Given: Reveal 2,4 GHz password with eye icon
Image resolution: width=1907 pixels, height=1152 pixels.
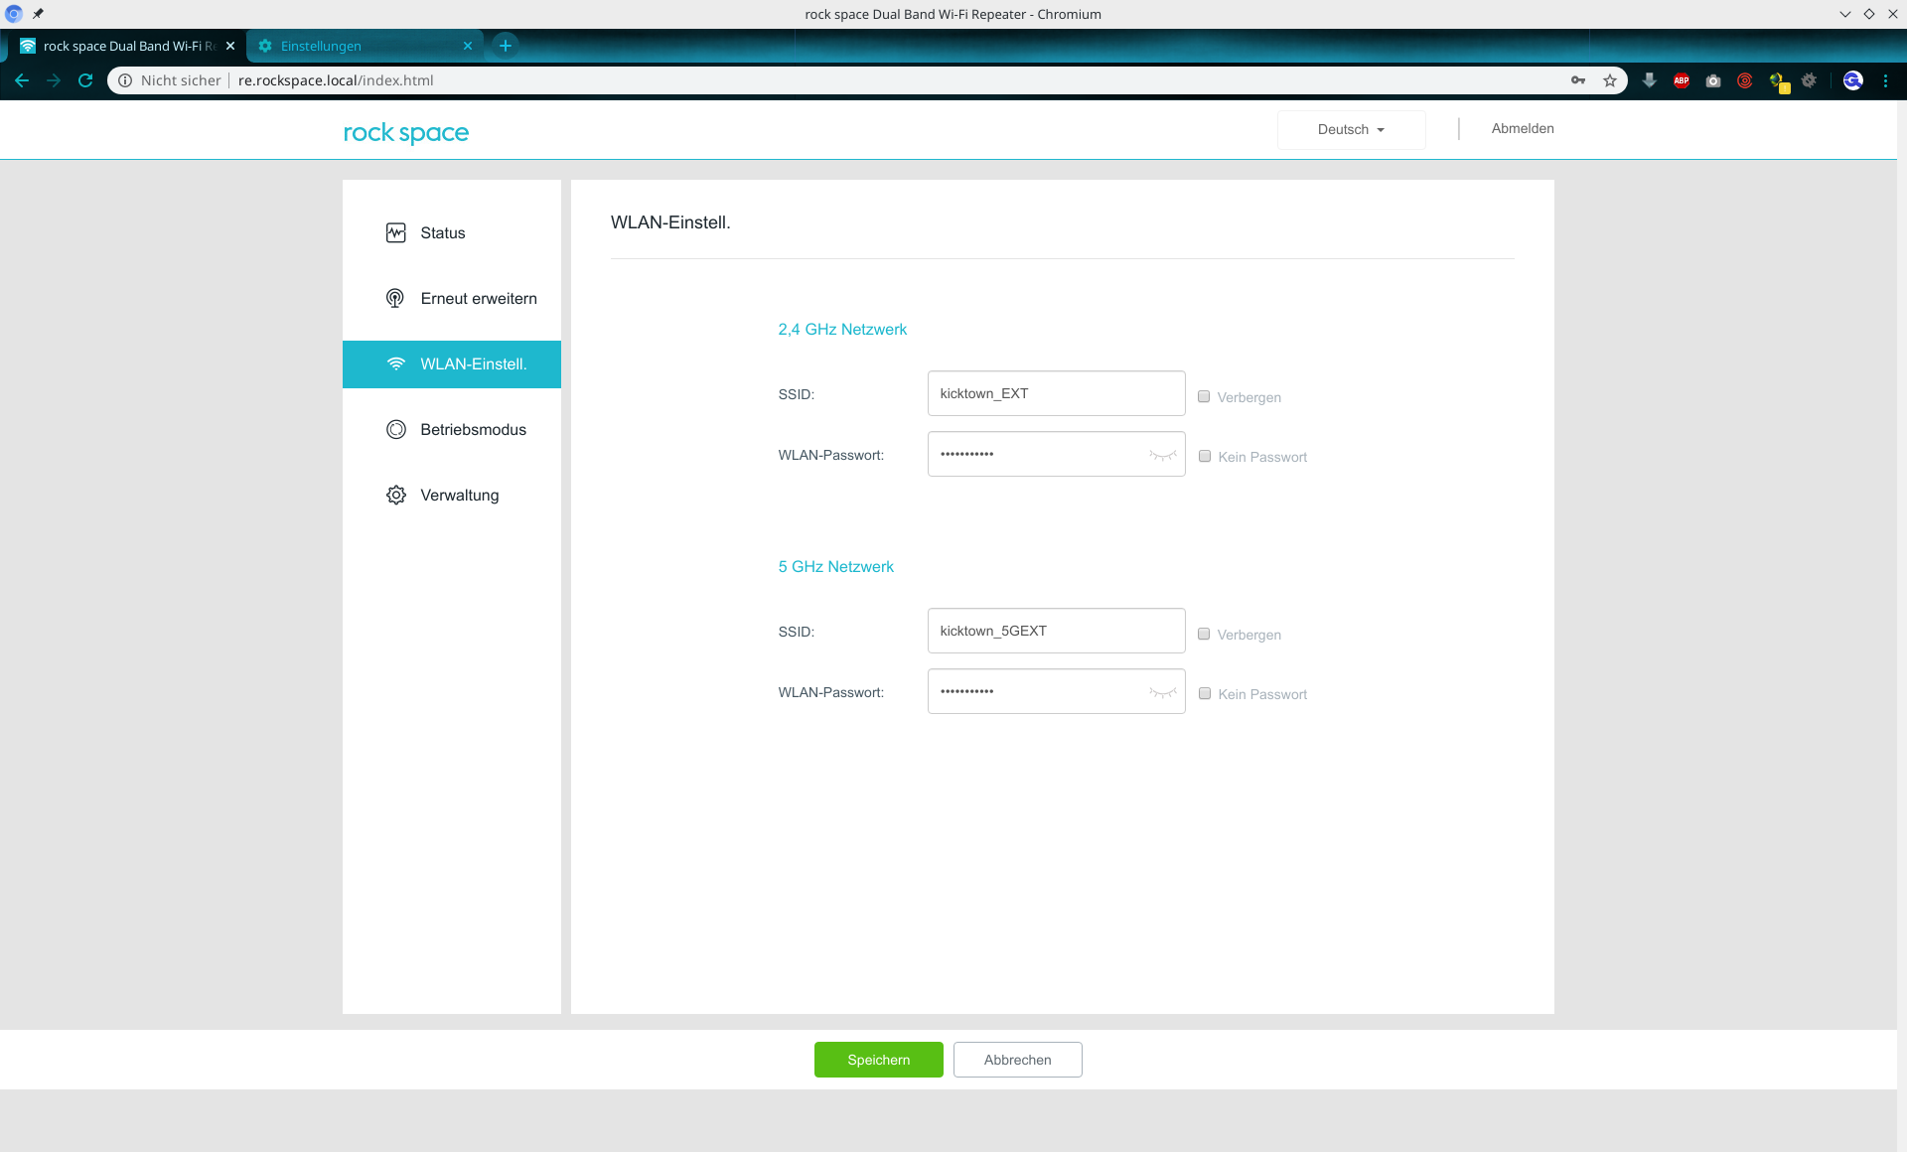Looking at the screenshot, I should point(1162,455).
